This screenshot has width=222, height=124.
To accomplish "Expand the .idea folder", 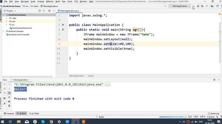I will pos(6,18).
